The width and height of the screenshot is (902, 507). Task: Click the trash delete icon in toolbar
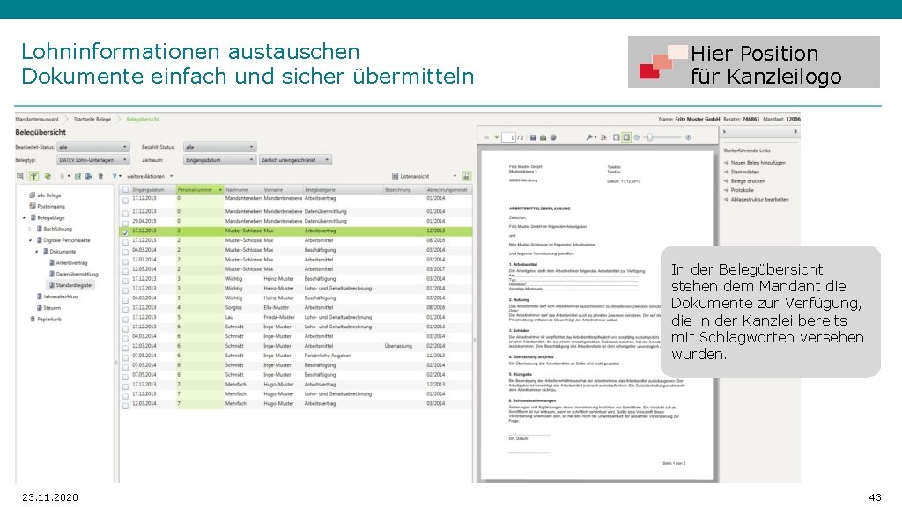100,176
